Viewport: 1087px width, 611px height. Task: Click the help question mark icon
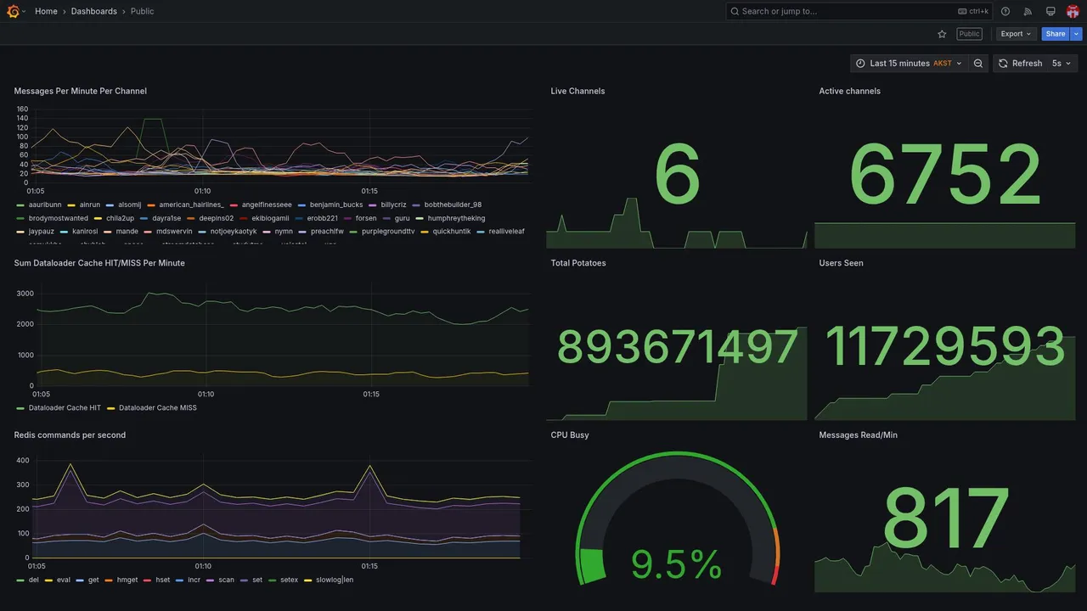click(1005, 11)
